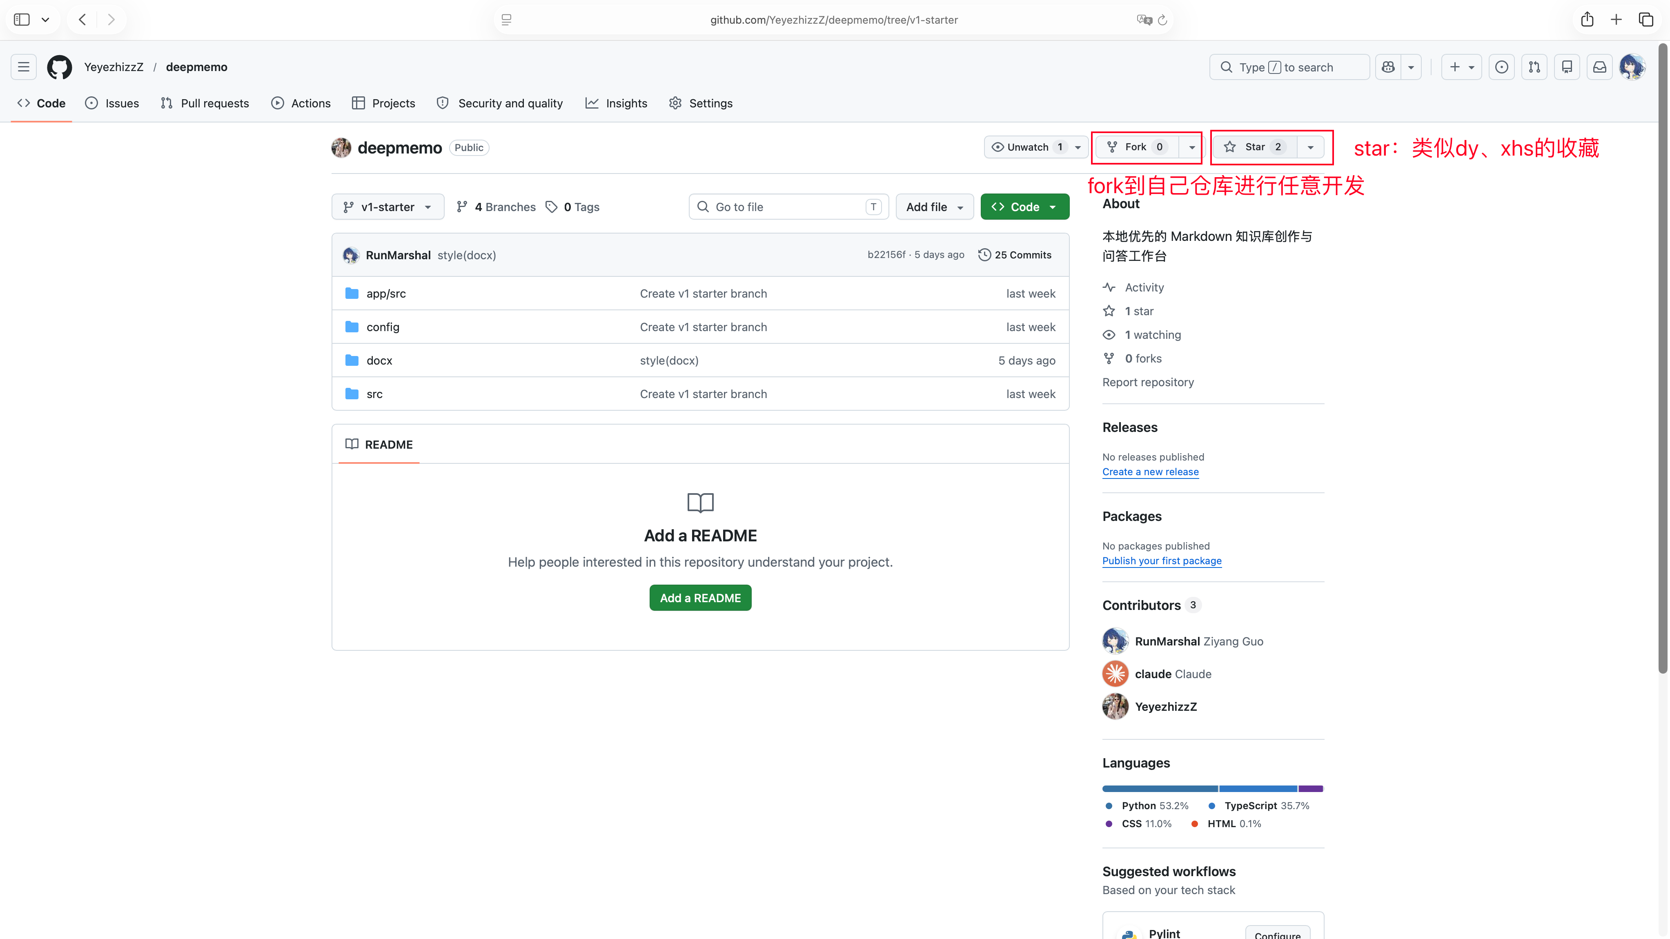The height and width of the screenshot is (939, 1670).
Task: Open a new Safari tab
Action: (1616, 20)
